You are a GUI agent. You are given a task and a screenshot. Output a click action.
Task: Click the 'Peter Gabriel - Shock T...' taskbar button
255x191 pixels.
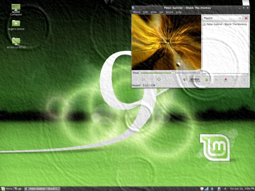(x=42, y=189)
